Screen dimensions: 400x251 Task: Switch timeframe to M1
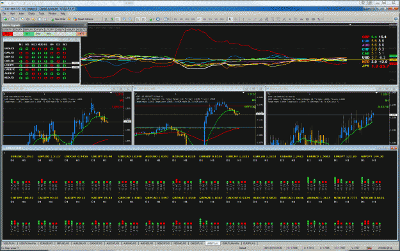click(175, 19)
